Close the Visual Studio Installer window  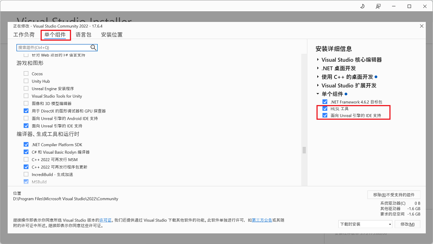(425, 6)
